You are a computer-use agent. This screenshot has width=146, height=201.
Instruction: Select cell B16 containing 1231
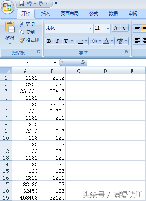[52, 178]
